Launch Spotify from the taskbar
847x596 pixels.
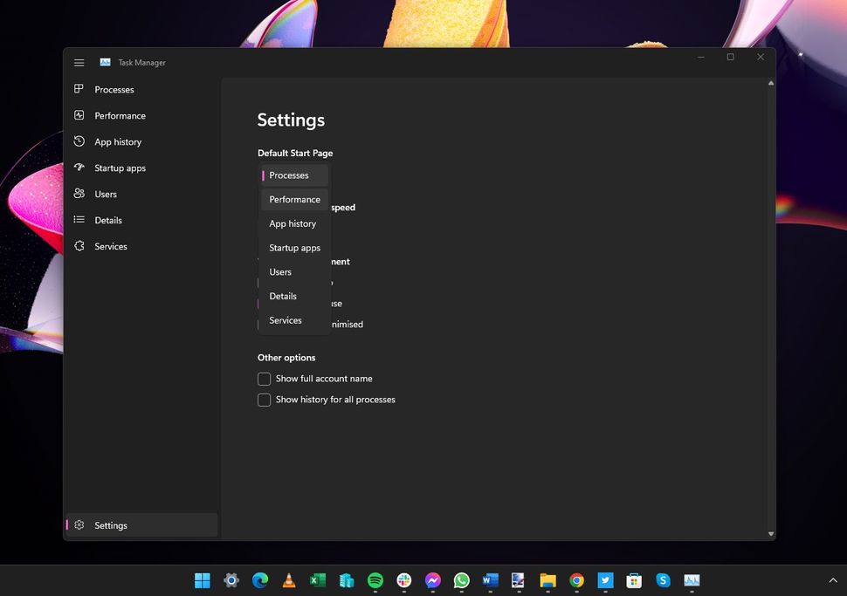[375, 580]
